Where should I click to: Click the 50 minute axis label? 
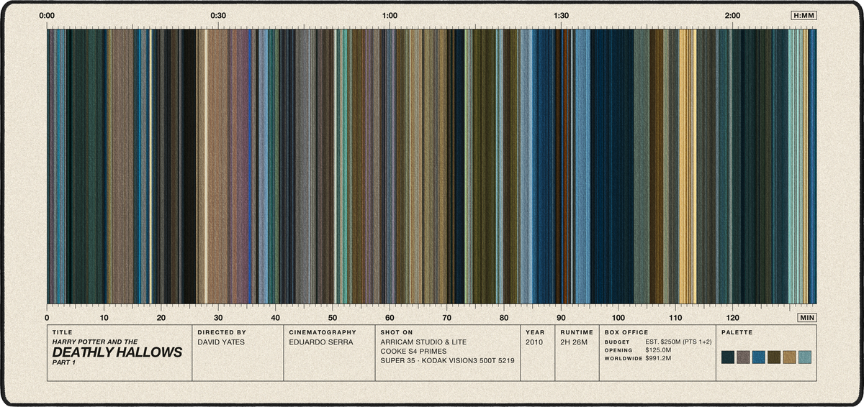[x=333, y=317]
